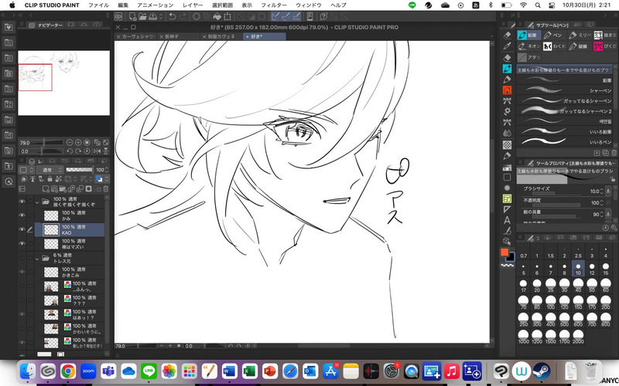Viewport: 619px width, 386px height.
Task: Select the ミリペン sub tool group
Action: [580, 35]
